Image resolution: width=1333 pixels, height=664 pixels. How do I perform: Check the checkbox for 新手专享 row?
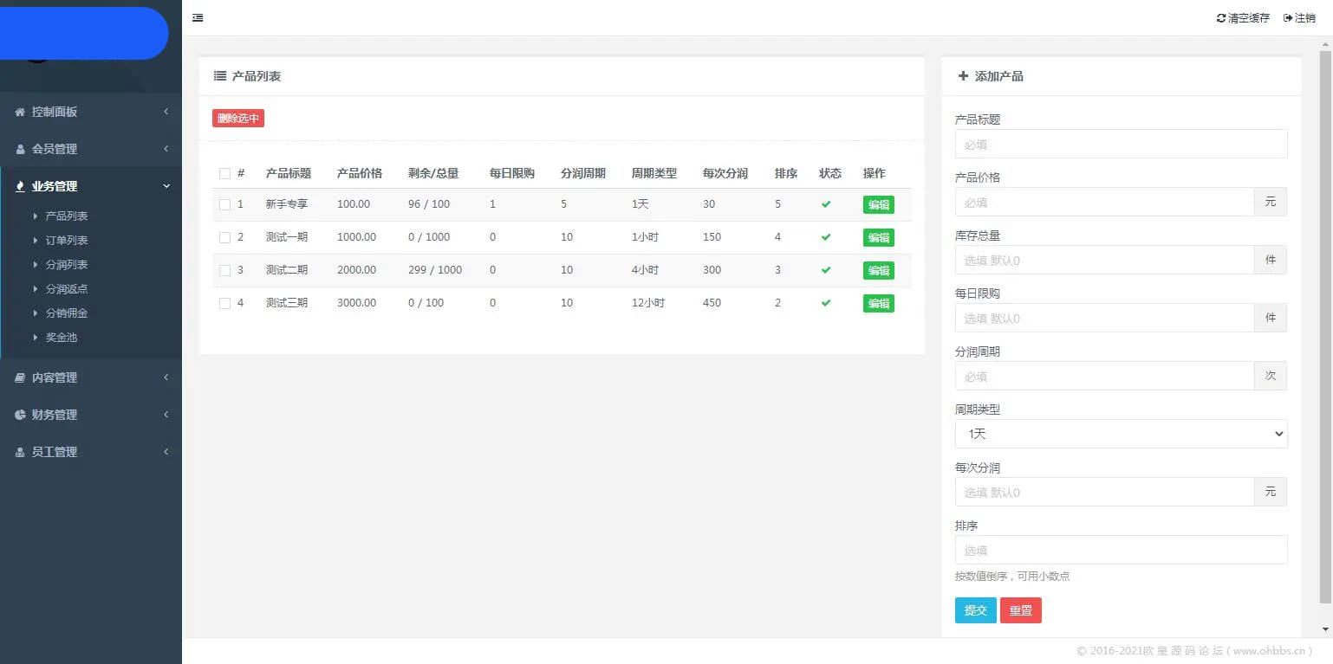pyautogui.click(x=223, y=204)
